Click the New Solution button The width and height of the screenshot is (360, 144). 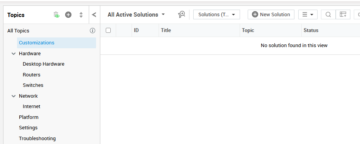271,14
